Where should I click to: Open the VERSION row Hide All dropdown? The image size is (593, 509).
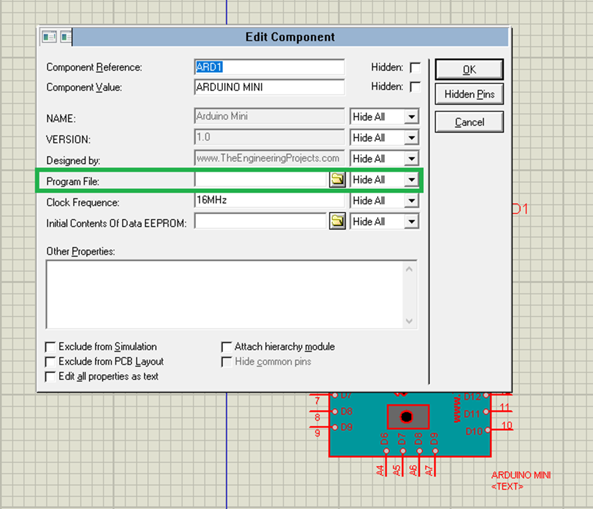(411, 138)
